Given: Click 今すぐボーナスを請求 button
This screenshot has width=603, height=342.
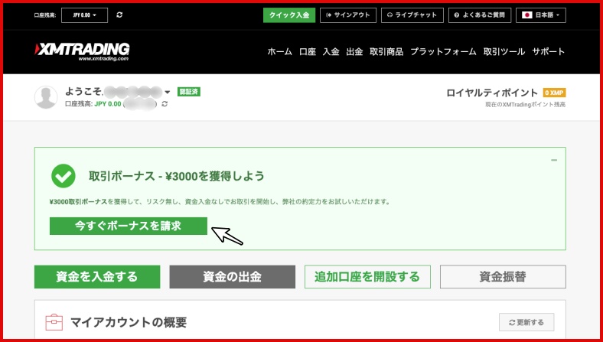Looking at the screenshot, I should (129, 226).
